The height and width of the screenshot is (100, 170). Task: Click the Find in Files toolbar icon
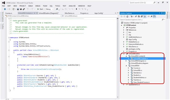coord(57,9)
